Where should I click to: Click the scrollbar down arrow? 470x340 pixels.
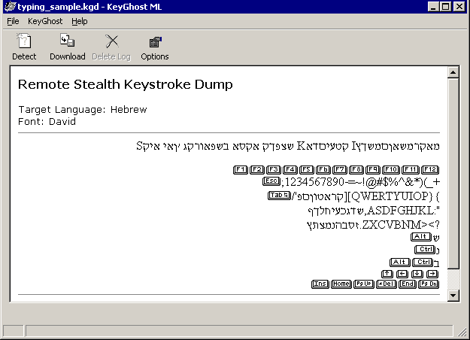click(453, 296)
